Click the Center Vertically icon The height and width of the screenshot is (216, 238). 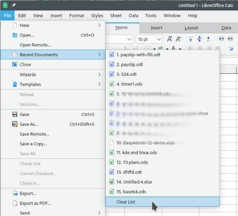[x=199, y=39]
